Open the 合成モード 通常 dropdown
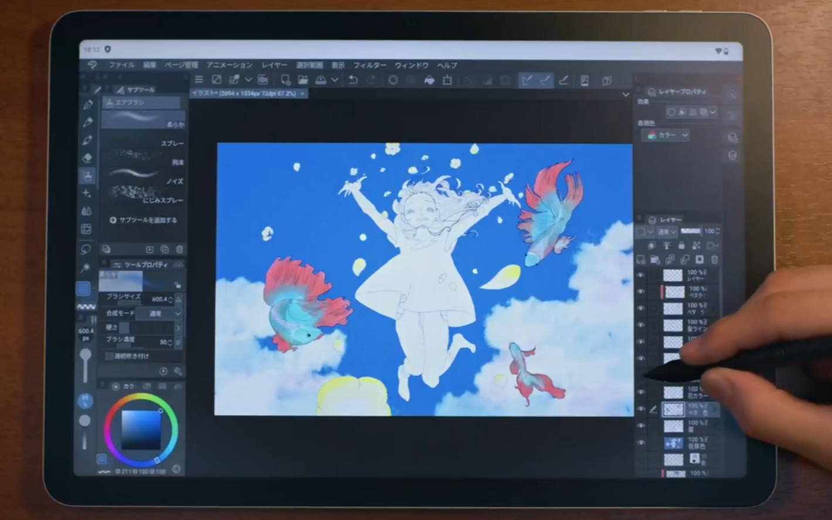Screen dimensions: 832x520 pyautogui.click(x=159, y=314)
